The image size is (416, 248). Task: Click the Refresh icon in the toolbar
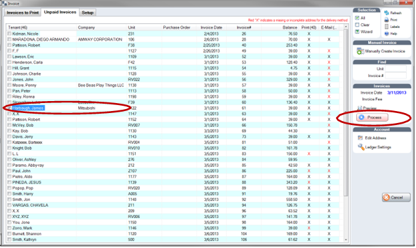386,13
